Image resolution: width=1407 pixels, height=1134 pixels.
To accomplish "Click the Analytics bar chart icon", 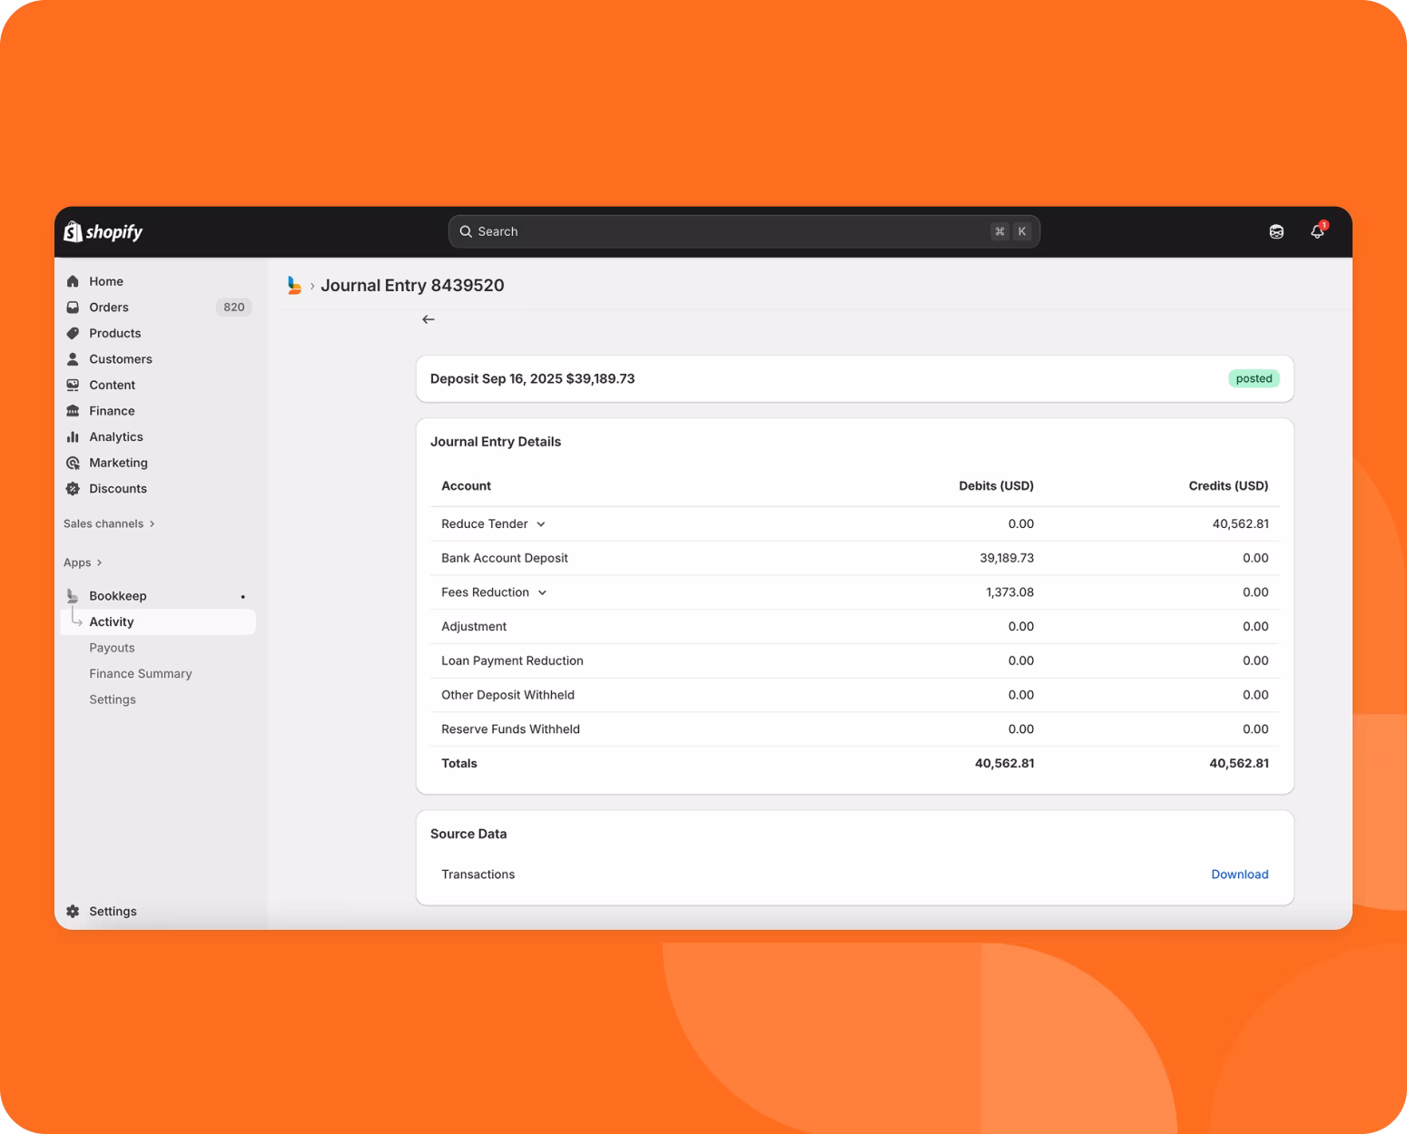I will click(73, 436).
